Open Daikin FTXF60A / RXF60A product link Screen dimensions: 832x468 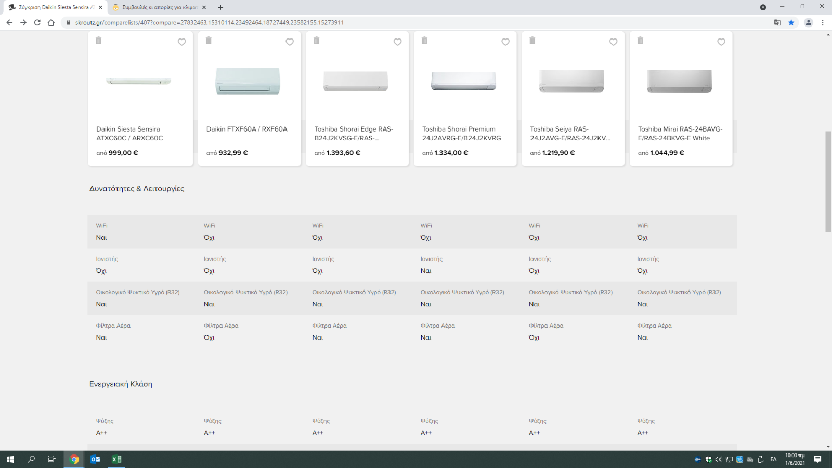246,129
